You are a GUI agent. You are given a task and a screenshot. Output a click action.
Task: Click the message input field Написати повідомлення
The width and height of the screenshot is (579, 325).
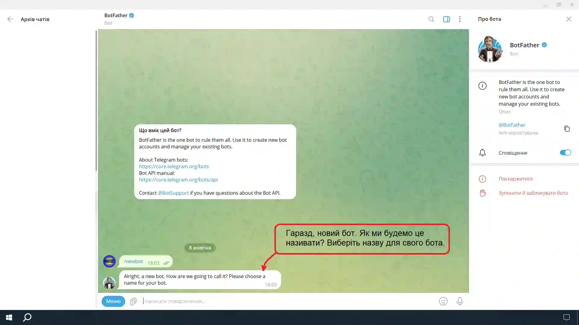[x=271, y=301]
